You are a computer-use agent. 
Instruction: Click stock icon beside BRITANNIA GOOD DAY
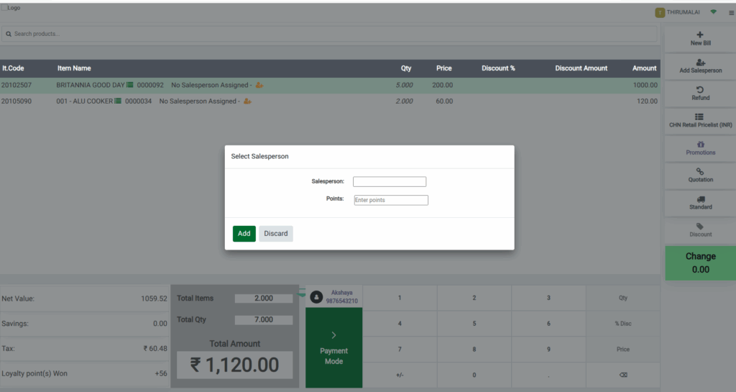130,85
